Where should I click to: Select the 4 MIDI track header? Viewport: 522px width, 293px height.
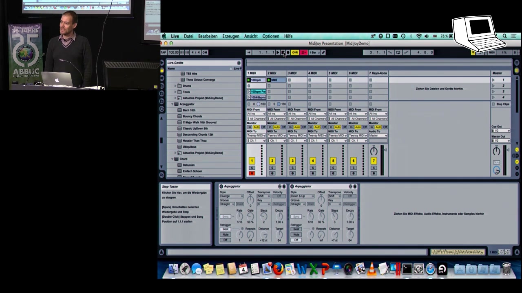317,73
